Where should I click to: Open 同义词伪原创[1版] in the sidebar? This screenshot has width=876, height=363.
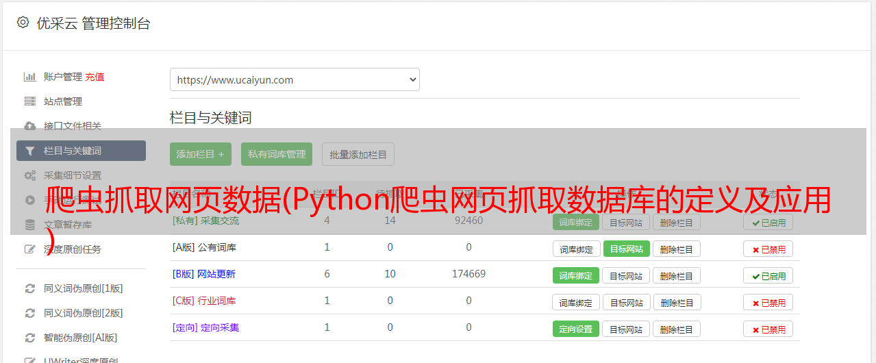coord(84,288)
